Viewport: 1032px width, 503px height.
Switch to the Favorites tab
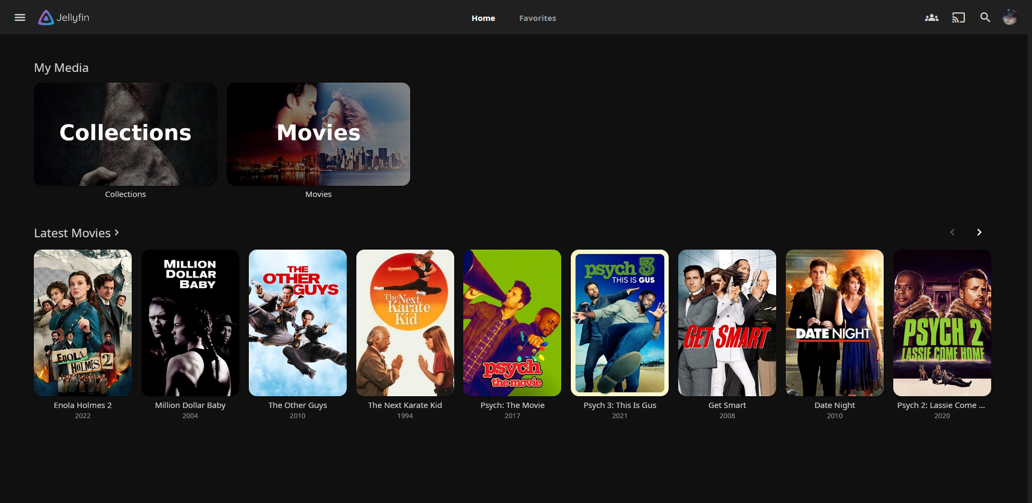click(537, 18)
